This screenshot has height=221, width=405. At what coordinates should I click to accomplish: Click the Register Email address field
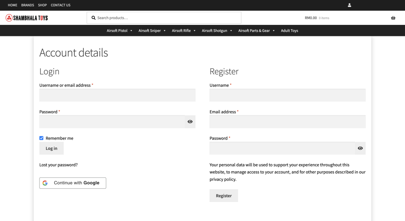[287, 122]
